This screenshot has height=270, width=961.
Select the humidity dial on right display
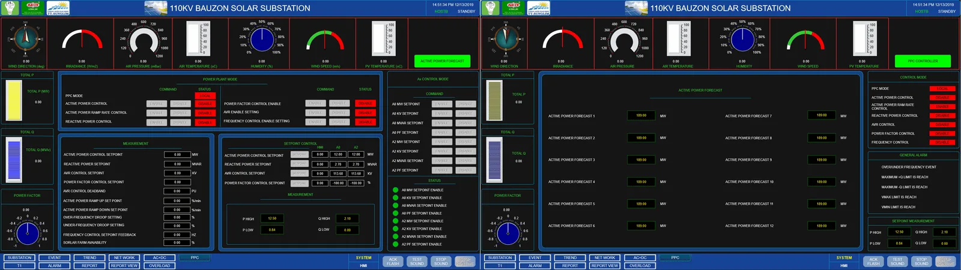[x=742, y=40]
